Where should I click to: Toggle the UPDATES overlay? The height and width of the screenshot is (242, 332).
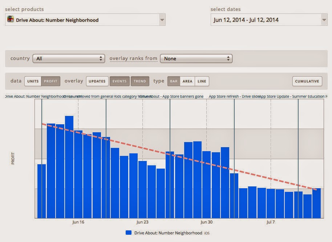(x=97, y=81)
